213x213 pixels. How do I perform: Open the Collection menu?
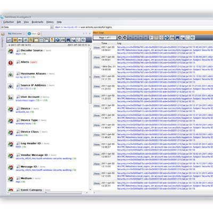click(9, 22)
